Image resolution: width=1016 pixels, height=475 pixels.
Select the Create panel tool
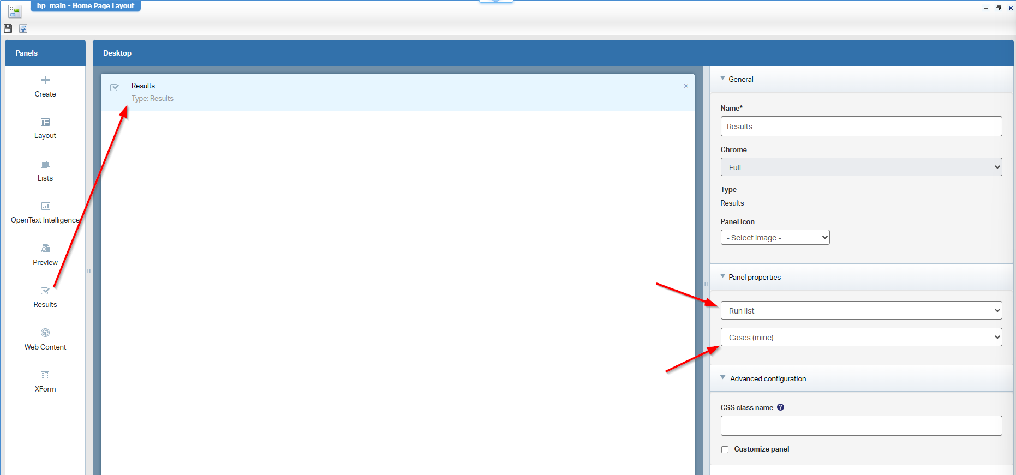coord(45,87)
